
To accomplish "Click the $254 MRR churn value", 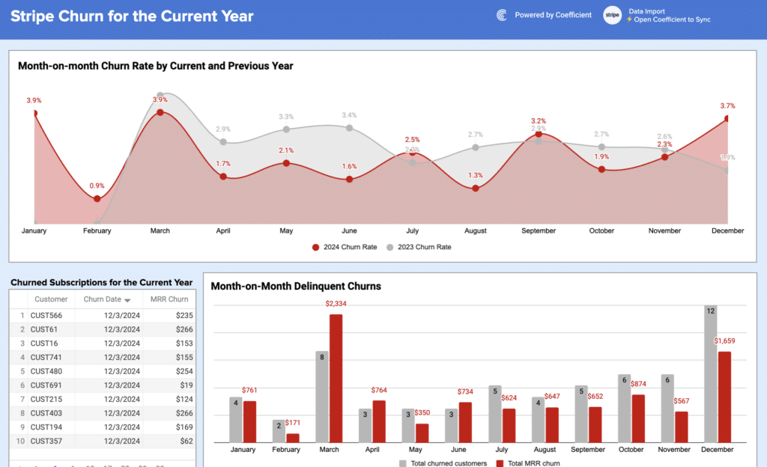I will click(x=184, y=371).
